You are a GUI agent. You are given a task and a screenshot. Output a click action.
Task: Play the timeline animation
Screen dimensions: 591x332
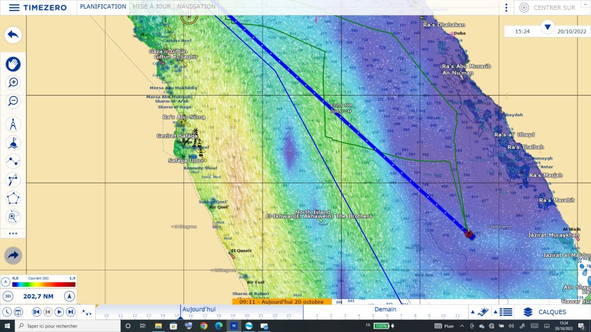(59, 312)
